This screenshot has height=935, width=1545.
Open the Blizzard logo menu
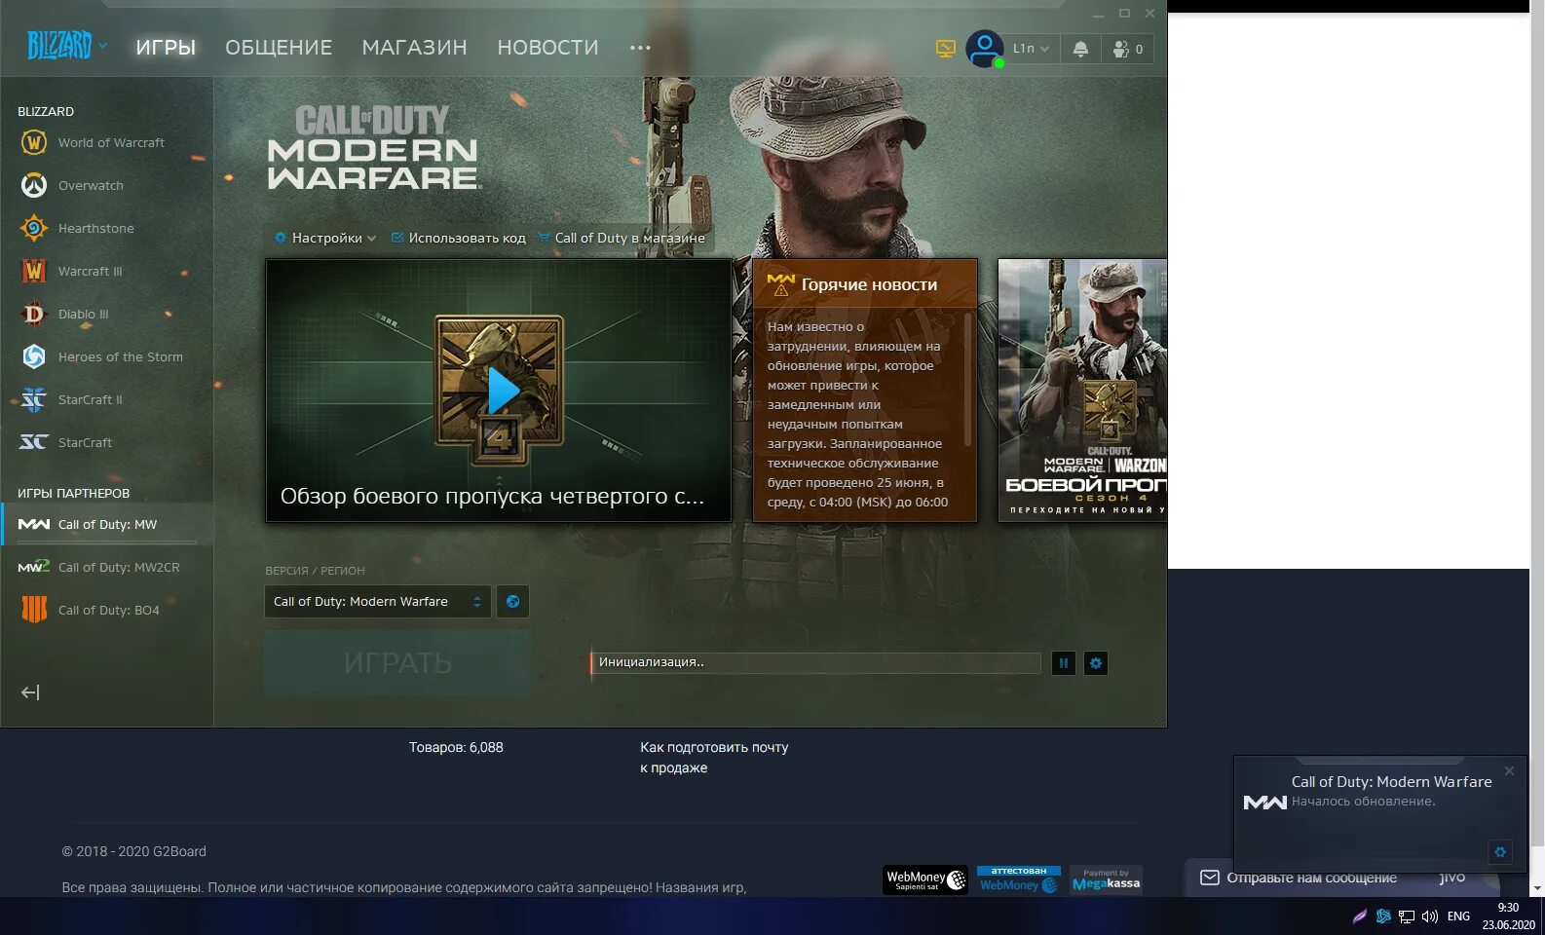click(66, 46)
